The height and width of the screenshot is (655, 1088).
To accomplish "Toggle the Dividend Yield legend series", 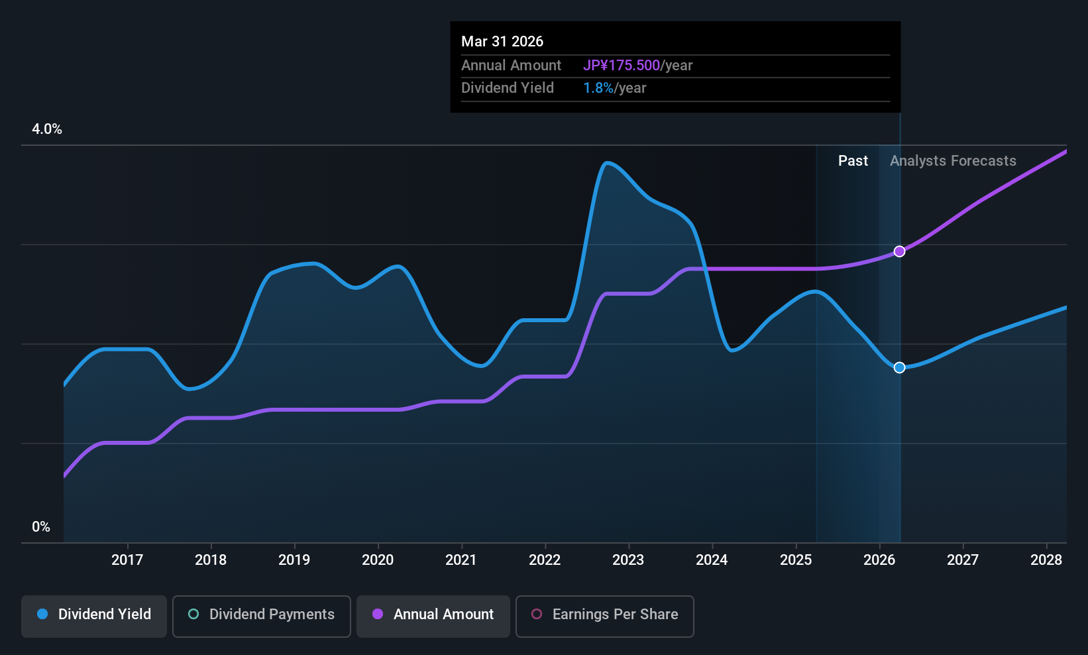I will pos(94,617).
